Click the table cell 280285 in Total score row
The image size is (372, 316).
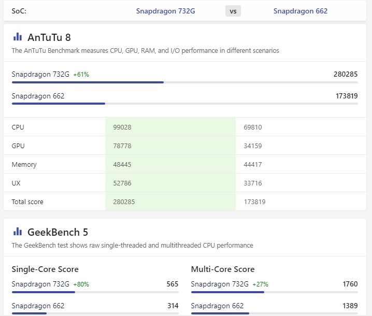point(170,202)
